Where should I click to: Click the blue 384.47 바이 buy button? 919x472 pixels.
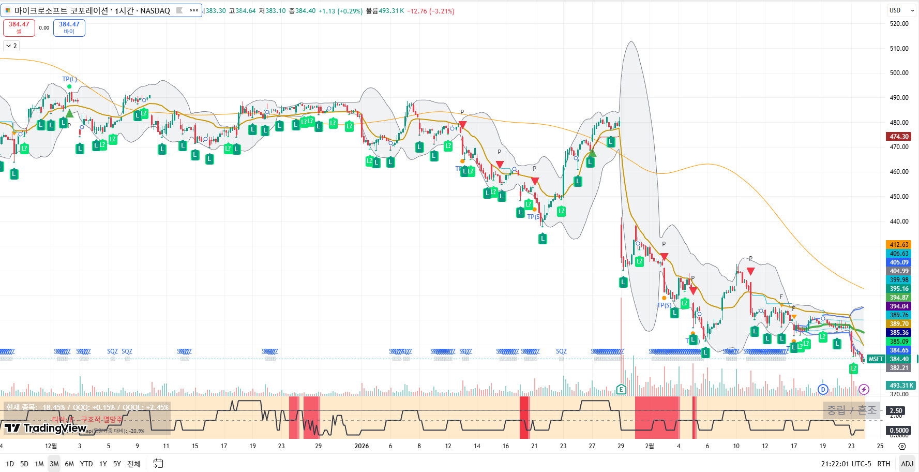point(69,27)
